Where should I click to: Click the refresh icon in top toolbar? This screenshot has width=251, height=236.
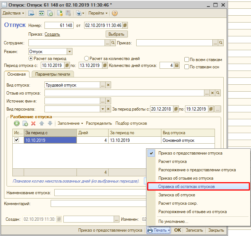41,13
